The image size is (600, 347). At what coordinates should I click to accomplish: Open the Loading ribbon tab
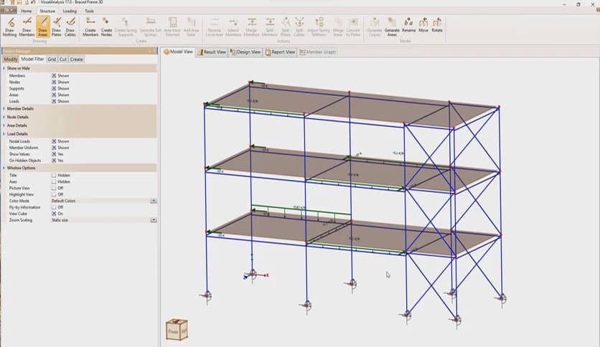pyautogui.click(x=70, y=11)
